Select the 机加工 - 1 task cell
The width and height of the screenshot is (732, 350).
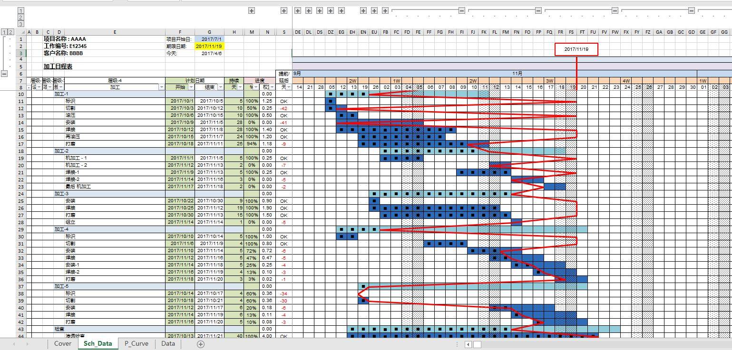[115, 158]
